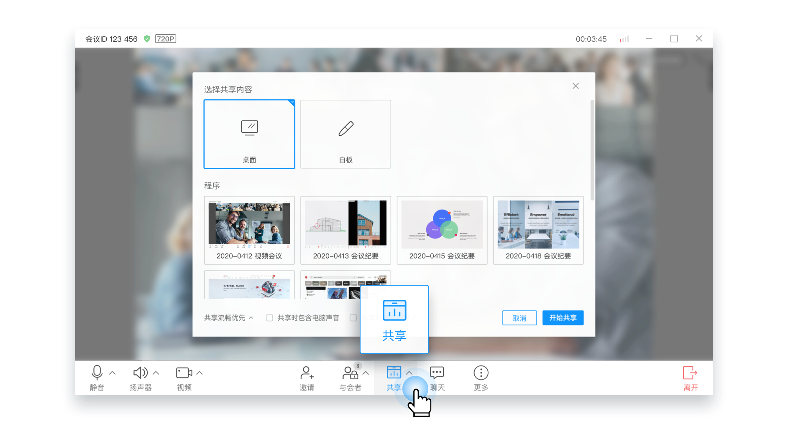Click the 开始共享 button
The image size is (788, 426).
click(x=563, y=318)
